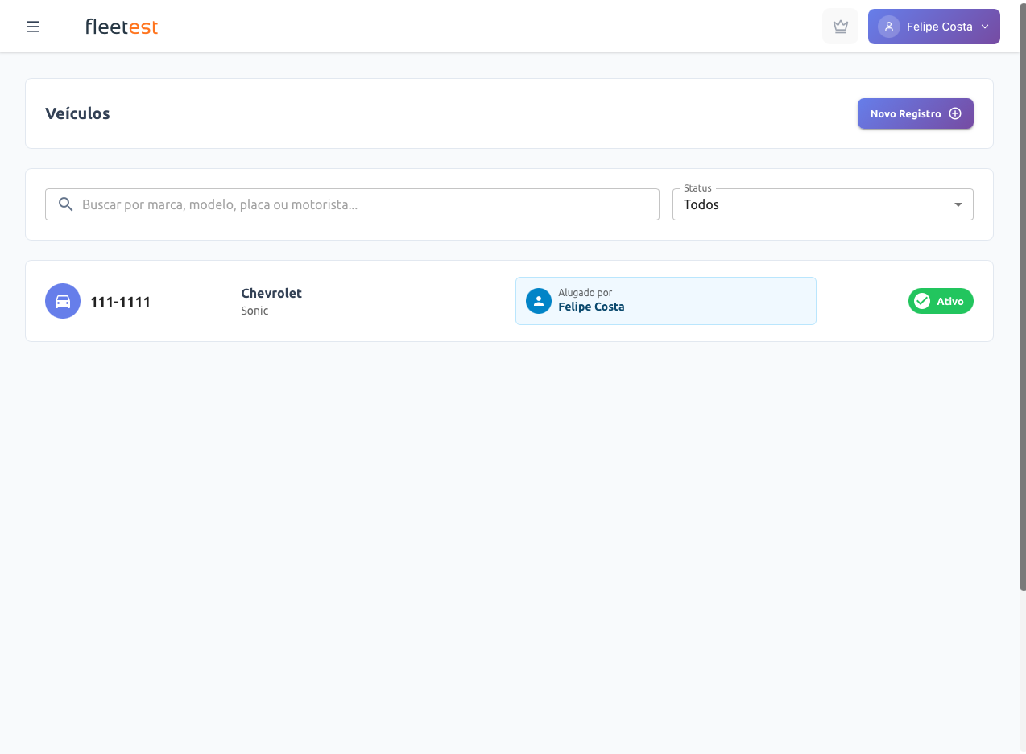The image size is (1026, 754).
Task: Click the magnifying glass search icon
Action: 66,204
